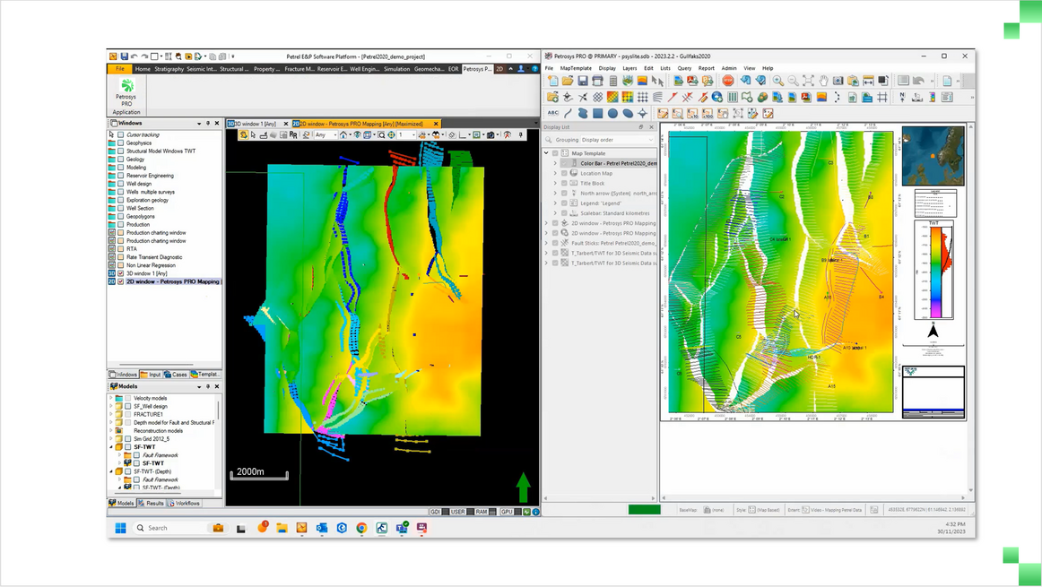Click the save disk icon in Petrosys toolbar
The width and height of the screenshot is (1042, 587).
click(x=582, y=82)
